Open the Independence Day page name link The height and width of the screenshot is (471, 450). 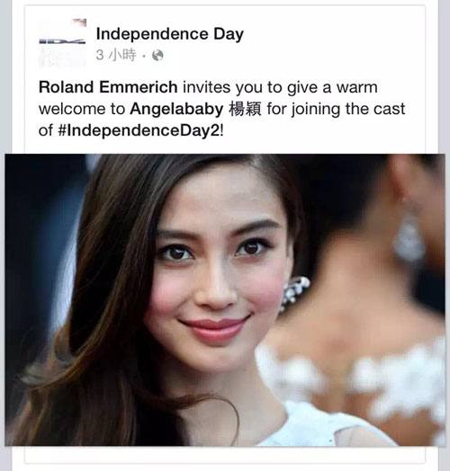click(x=170, y=33)
